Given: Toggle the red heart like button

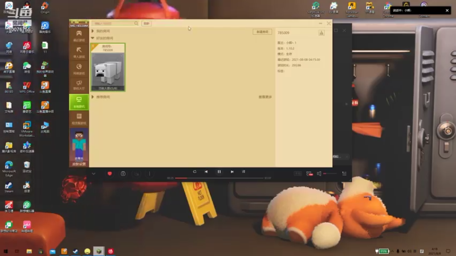Looking at the screenshot, I should click(x=109, y=174).
